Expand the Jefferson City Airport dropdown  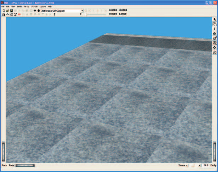(x=82, y=11)
